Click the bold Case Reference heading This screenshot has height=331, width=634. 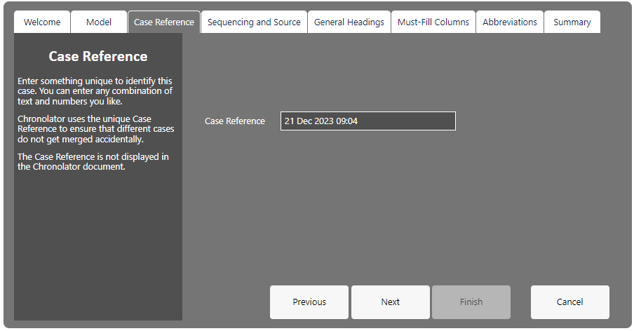98,56
